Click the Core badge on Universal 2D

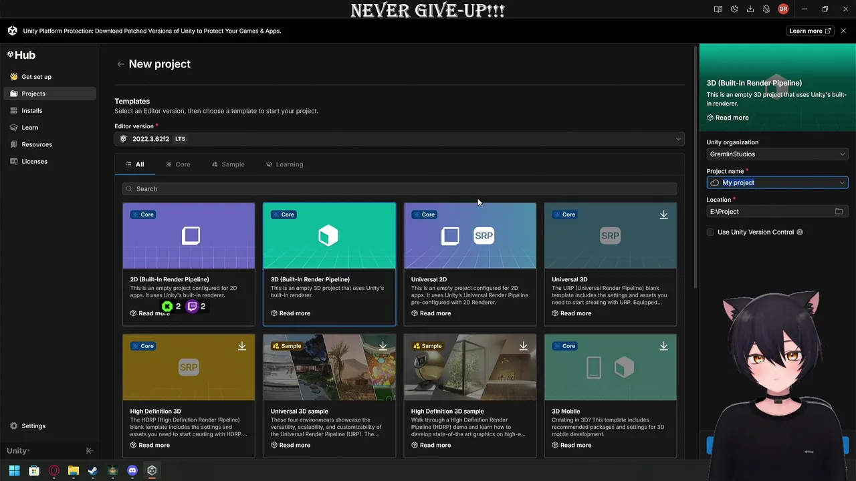pos(424,214)
